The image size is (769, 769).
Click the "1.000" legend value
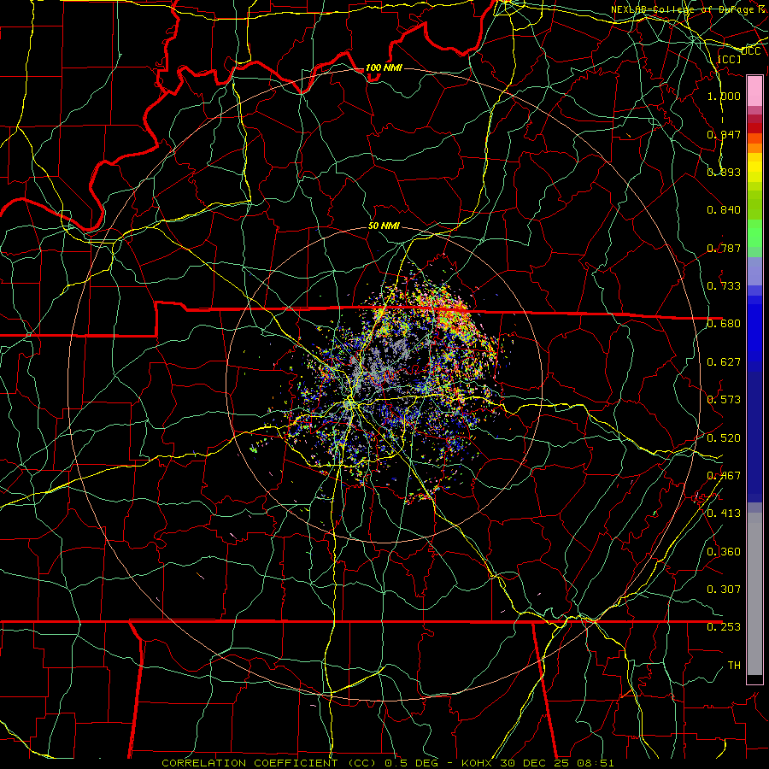pyautogui.click(x=724, y=96)
